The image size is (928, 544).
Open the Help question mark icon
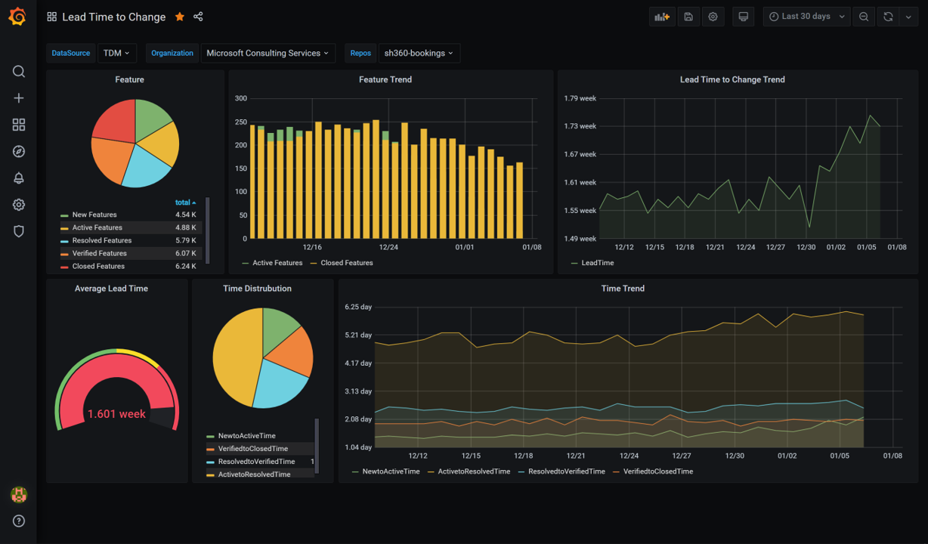[x=19, y=521]
